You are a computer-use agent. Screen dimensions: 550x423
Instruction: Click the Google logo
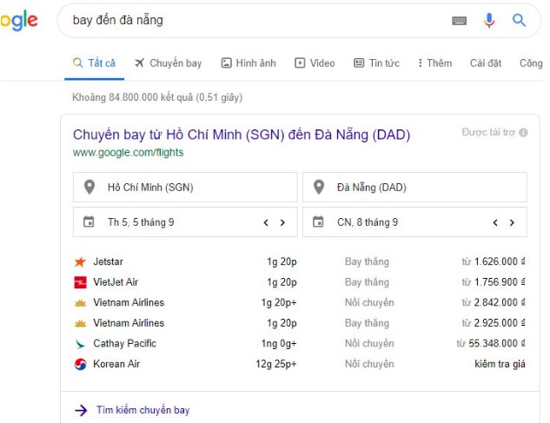tap(19, 20)
